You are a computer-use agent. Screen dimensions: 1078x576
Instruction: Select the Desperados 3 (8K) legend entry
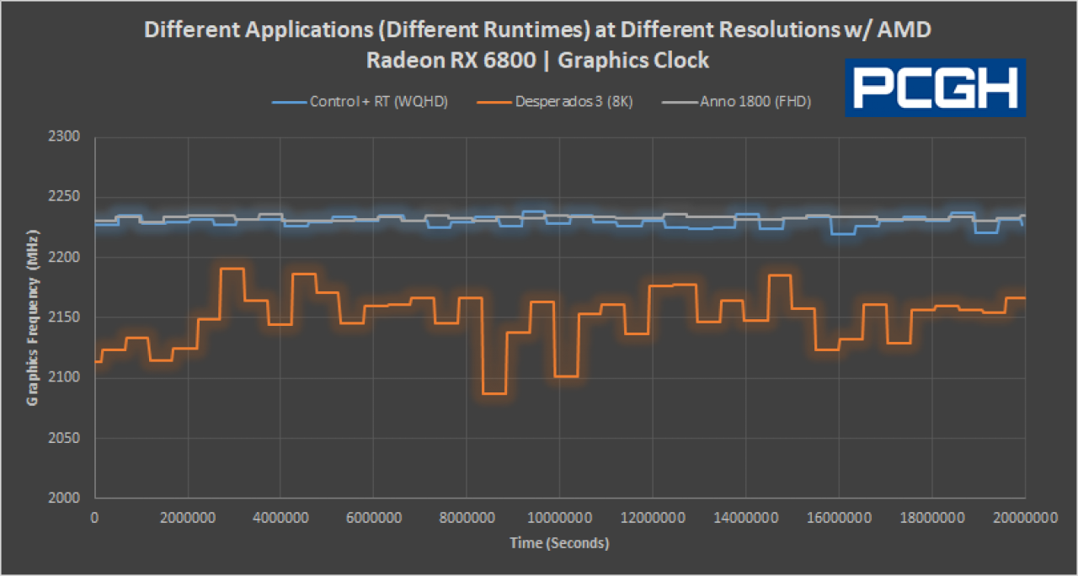[555, 102]
